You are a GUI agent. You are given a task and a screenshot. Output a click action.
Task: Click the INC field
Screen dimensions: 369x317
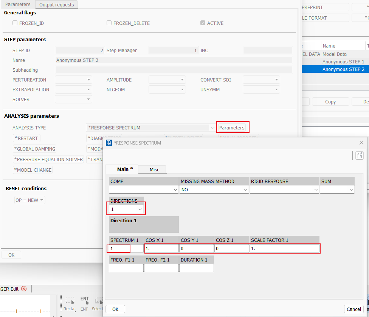pos(268,50)
